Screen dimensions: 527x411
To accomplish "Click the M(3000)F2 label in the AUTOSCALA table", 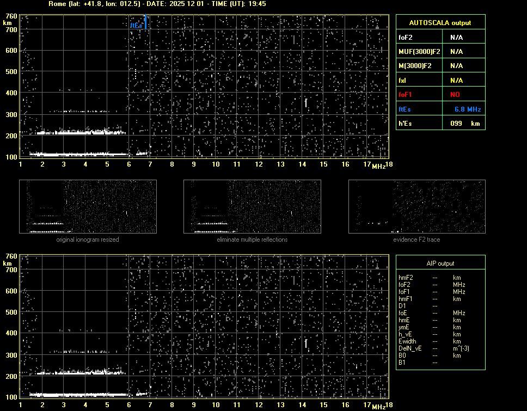I will (x=415, y=66).
